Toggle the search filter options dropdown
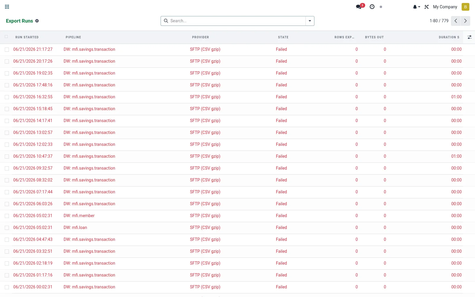The width and height of the screenshot is (475, 297). (310, 21)
